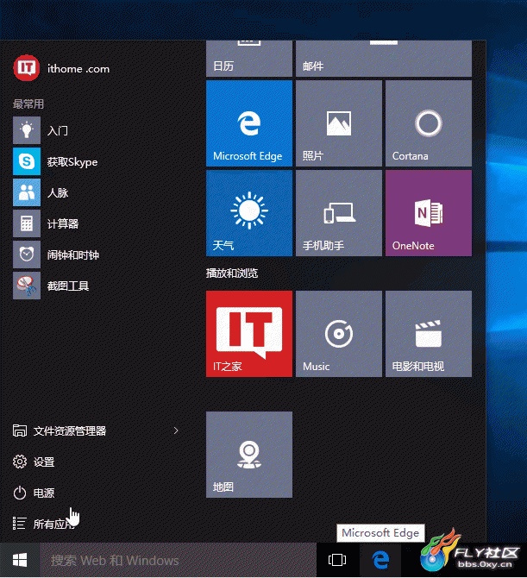Open the 日历 calendar tile
The image size is (527, 578).
click(249, 59)
